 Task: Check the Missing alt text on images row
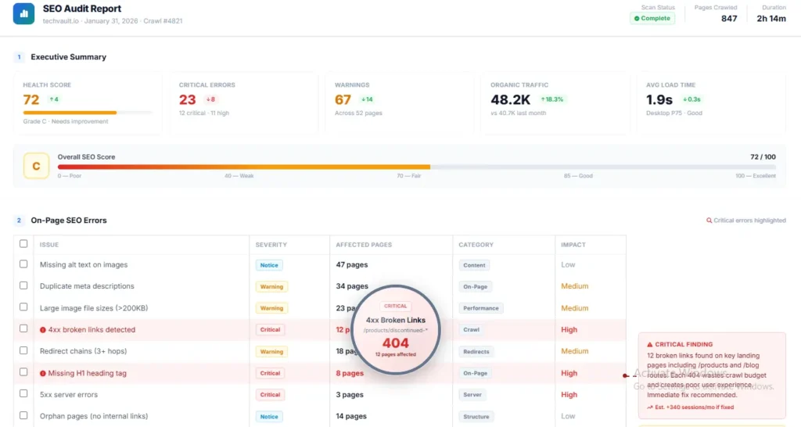(23, 264)
